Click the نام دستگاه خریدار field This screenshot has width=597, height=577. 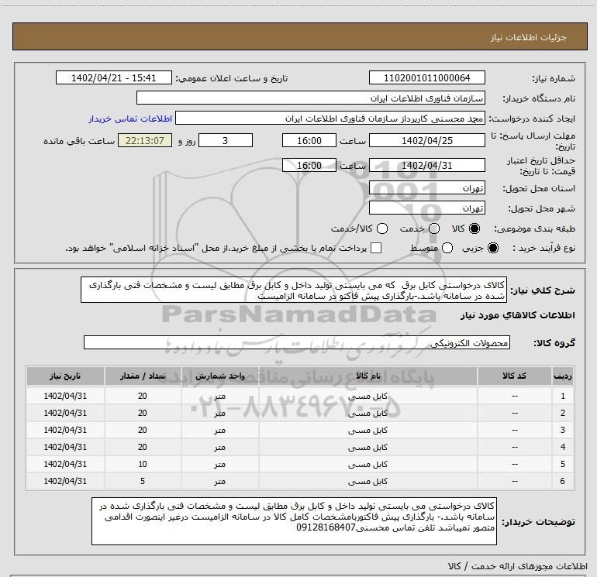click(x=311, y=98)
